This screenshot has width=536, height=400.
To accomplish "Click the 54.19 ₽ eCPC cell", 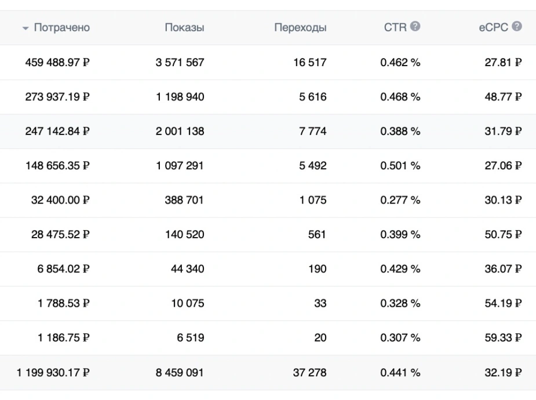I will 503,303.
